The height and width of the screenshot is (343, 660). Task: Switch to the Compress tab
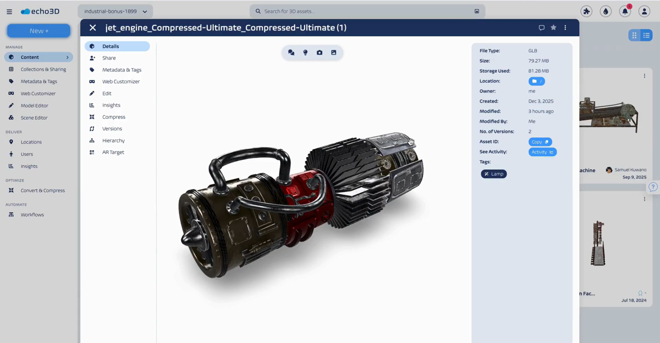[114, 117]
